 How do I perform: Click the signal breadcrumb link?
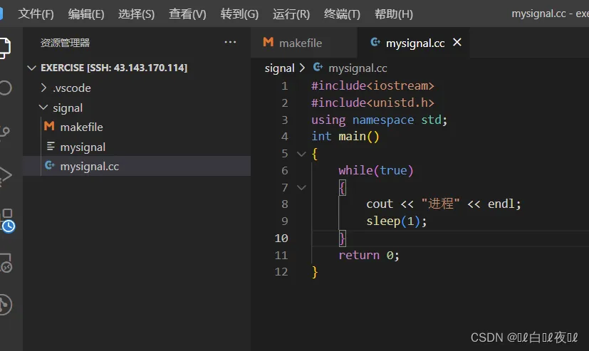click(x=279, y=68)
